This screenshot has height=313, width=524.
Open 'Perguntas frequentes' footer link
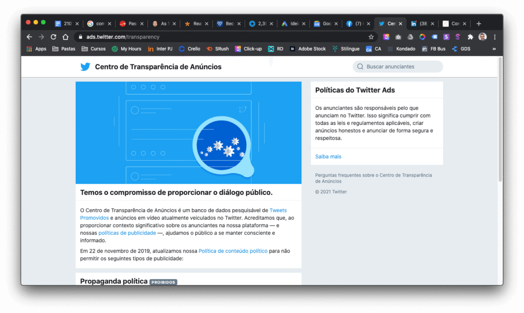click(373, 178)
